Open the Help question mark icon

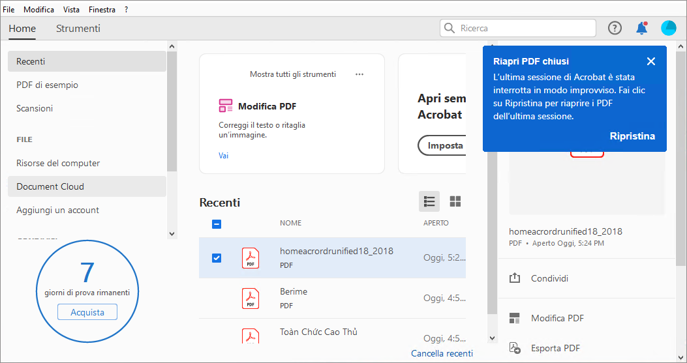(x=615, y=28)
